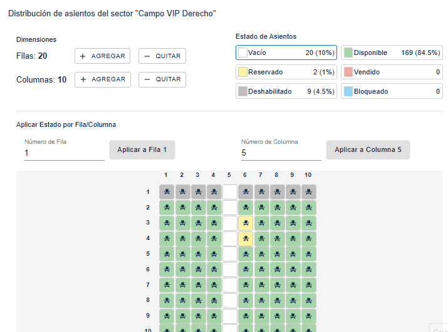Click the reserved yellow seat in row 4
Screen dimensions: 448x332
click(x=246, y=239)
